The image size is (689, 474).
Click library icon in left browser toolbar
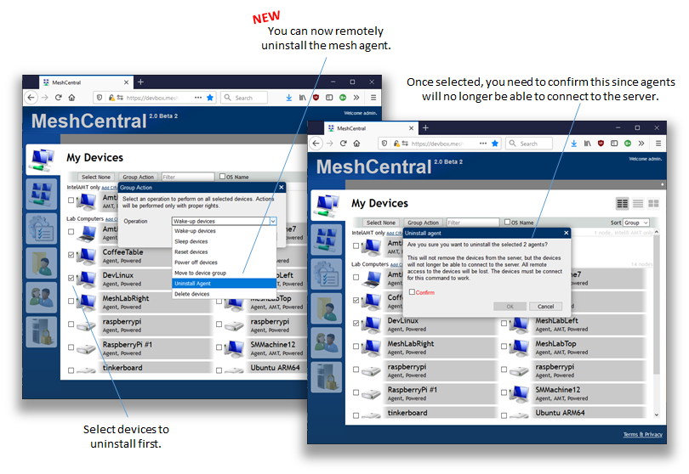point(302,98)
